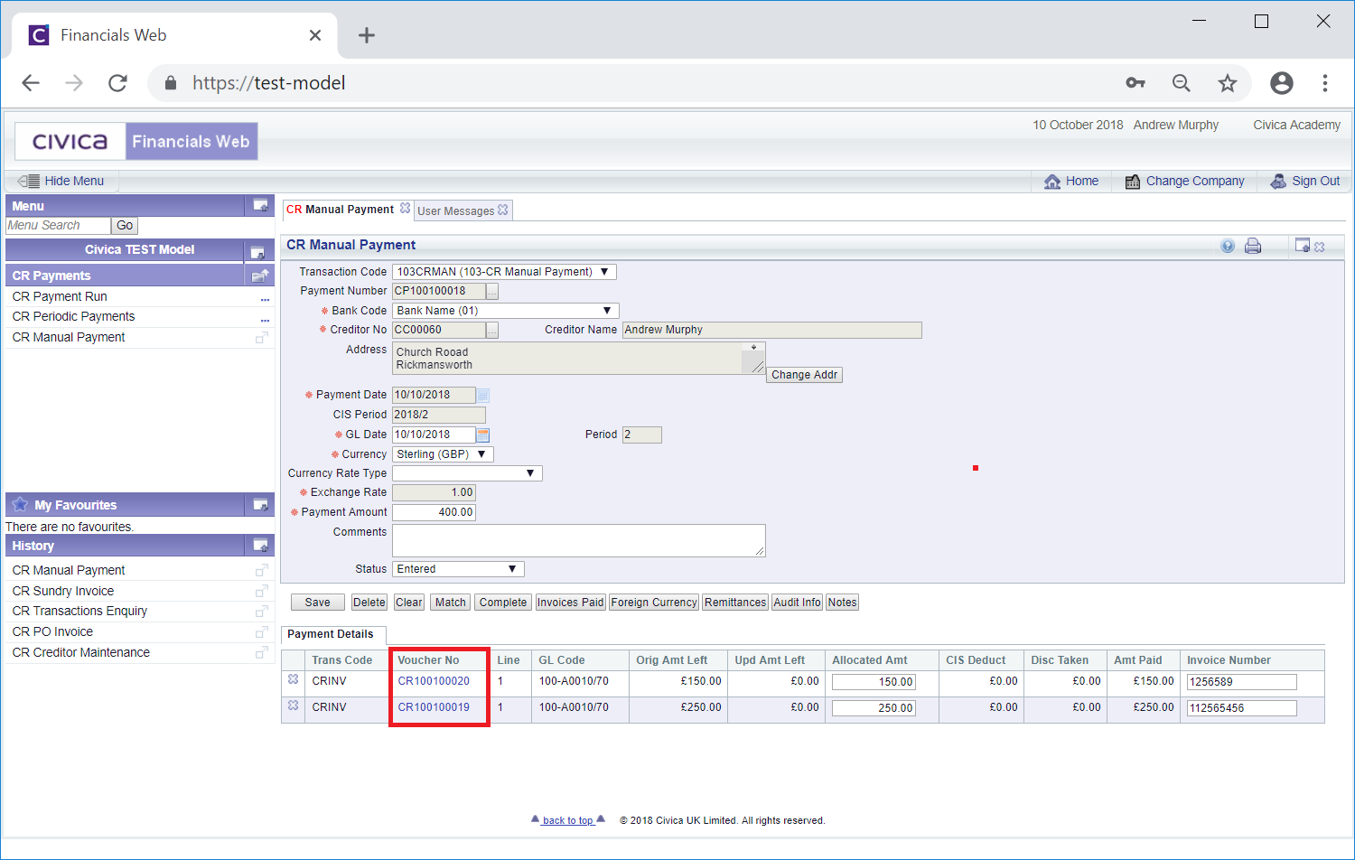Detach the CR Manual Payment panel window icon
Viewport: 1355px width, 860px height.
coord(1303,245)
